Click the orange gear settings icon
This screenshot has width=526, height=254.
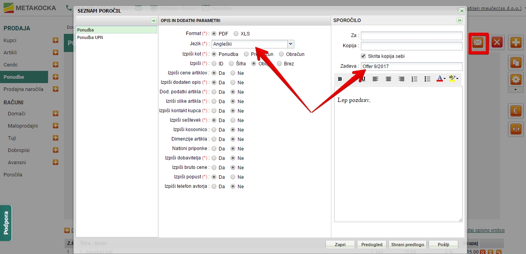click(x=516, y=80)
